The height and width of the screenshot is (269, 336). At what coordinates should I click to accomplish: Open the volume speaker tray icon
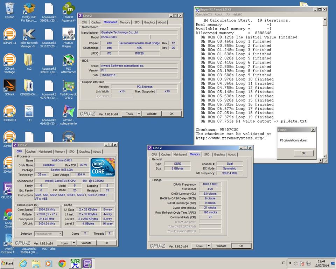(296, 263)
